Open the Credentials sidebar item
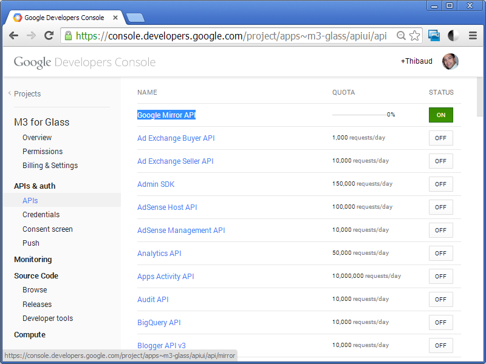 tap(41, 215)
